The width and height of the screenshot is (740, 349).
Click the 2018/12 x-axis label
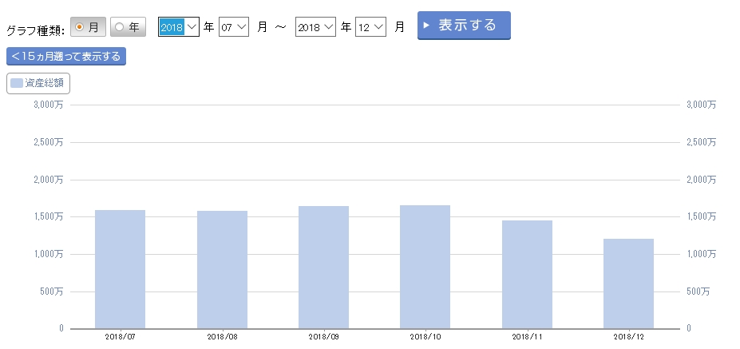tap(630, 337)
